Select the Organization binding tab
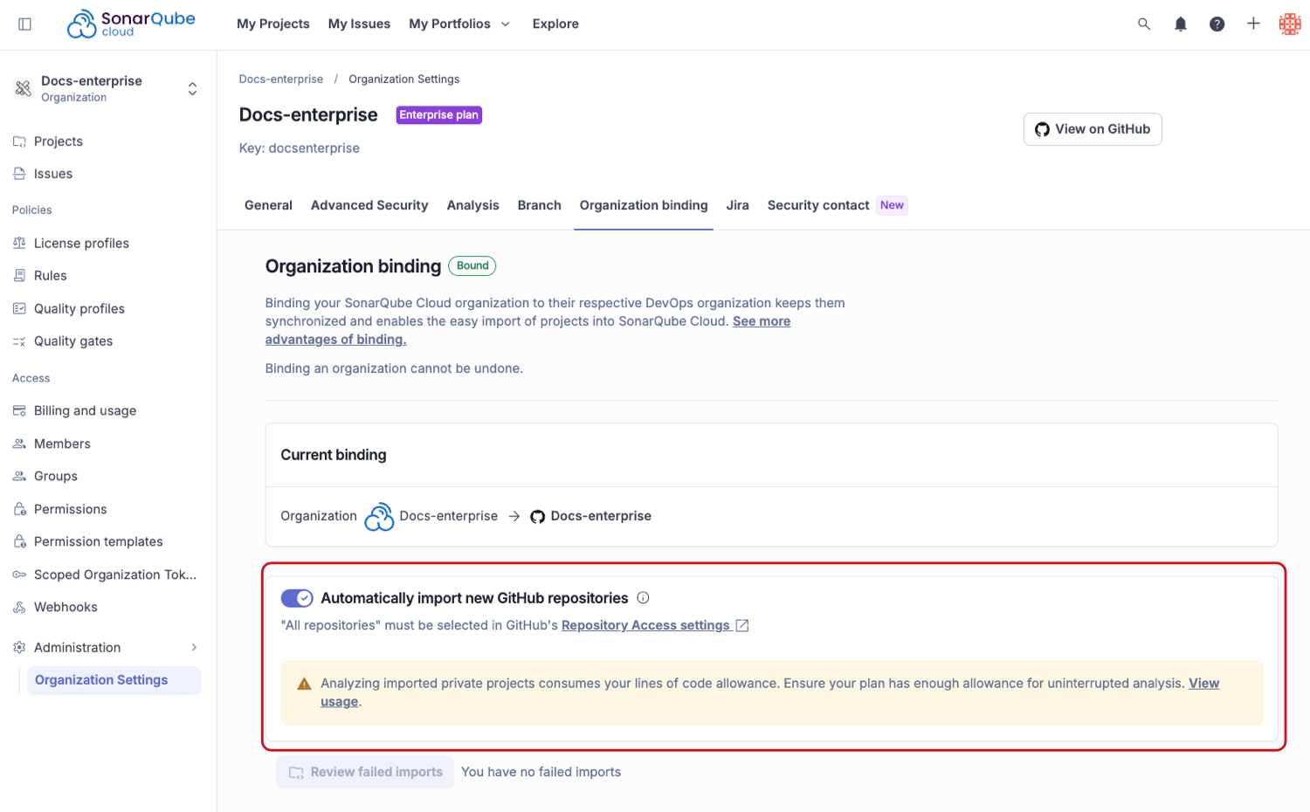This screenshot has height=812, width=1310. pos(644,205)
